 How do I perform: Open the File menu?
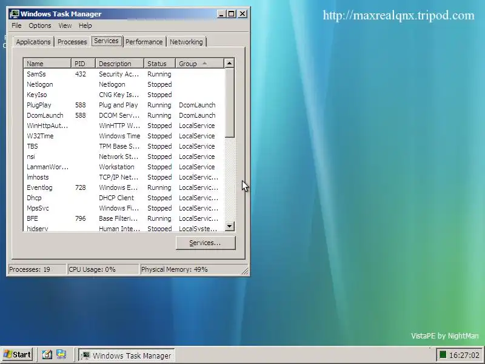16,25
